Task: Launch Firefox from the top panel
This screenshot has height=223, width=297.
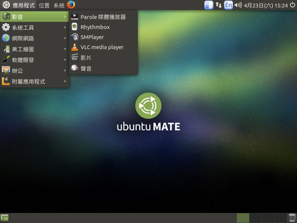Action: (x=71, y=5)
